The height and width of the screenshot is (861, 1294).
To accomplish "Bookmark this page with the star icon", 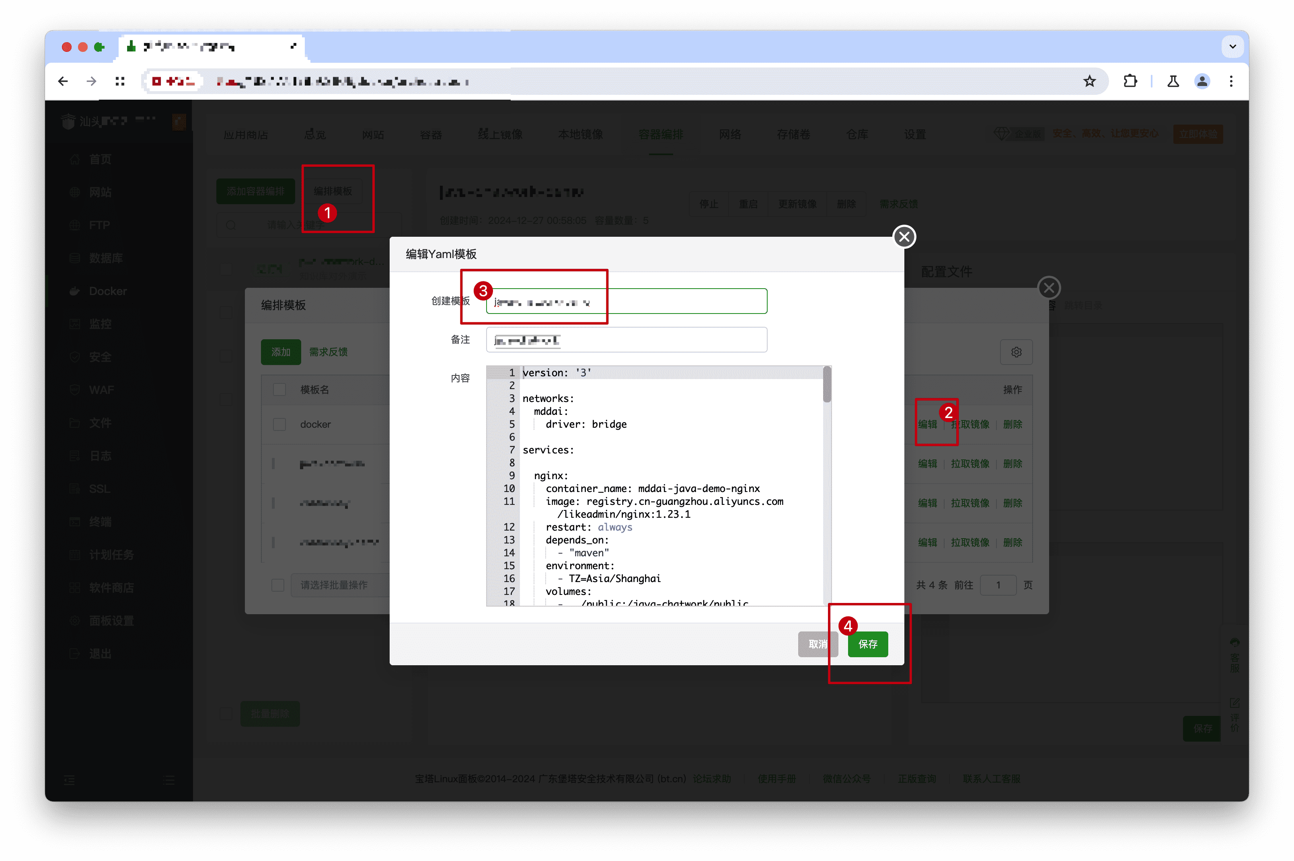I will coord(1089,81).
